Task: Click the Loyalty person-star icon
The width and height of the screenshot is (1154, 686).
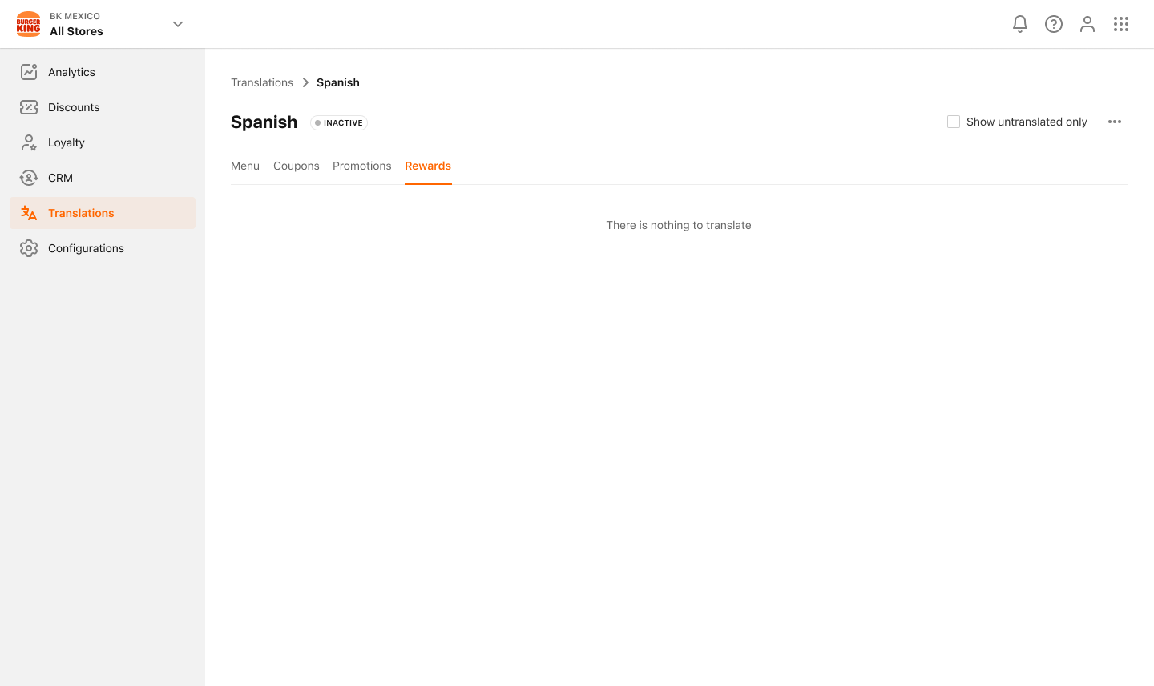Action: (x=29, y=142)
